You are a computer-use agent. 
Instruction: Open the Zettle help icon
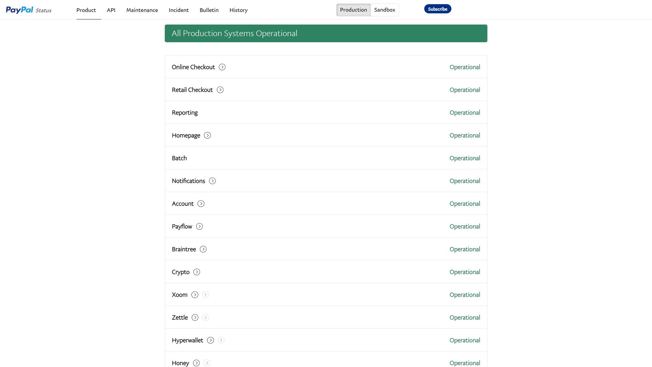pyautogui.click(x=205, y=317)
